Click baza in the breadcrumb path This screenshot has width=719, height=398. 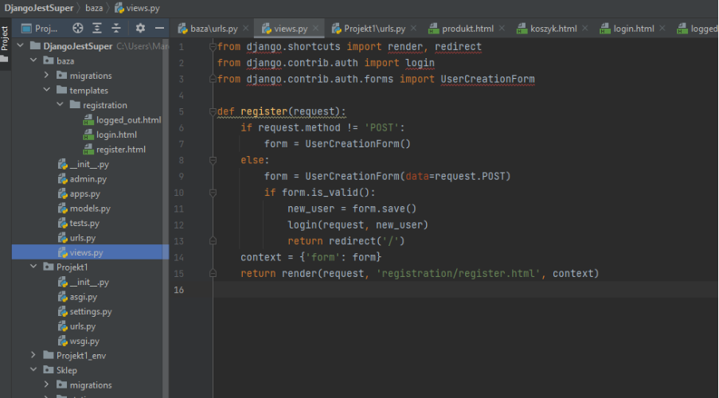pos(92,7)
